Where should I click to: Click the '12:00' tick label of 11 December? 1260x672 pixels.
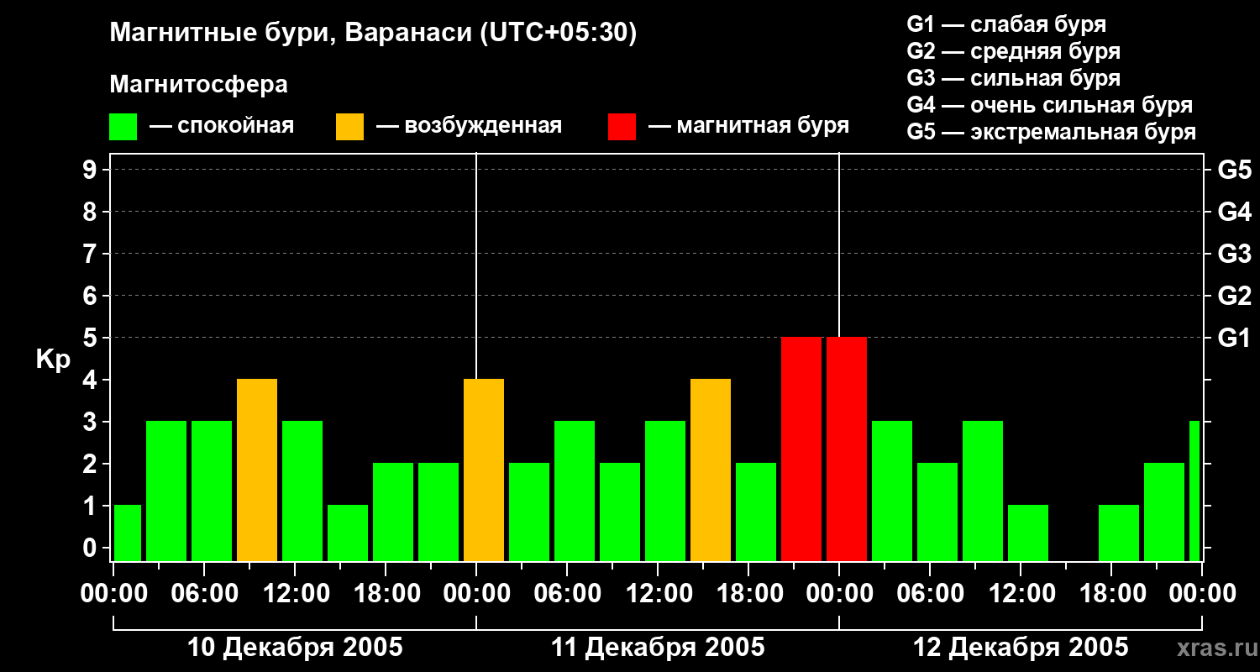pyautogui.click(x=659, y=594)
